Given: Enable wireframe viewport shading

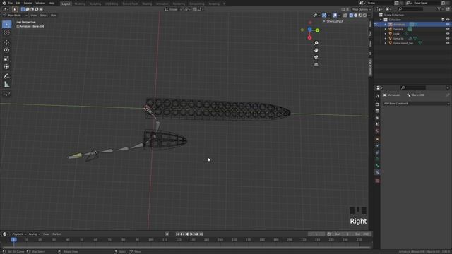Looking at the screenshot, I should (351, 16).
